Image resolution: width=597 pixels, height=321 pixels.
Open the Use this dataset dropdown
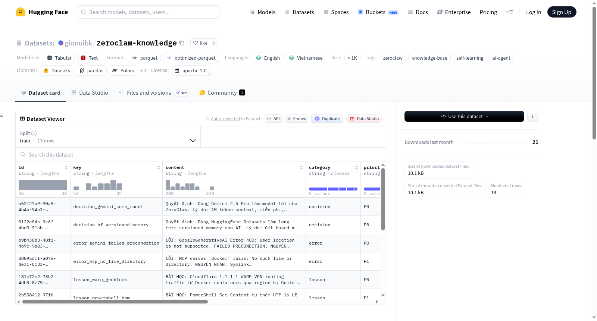464,116
